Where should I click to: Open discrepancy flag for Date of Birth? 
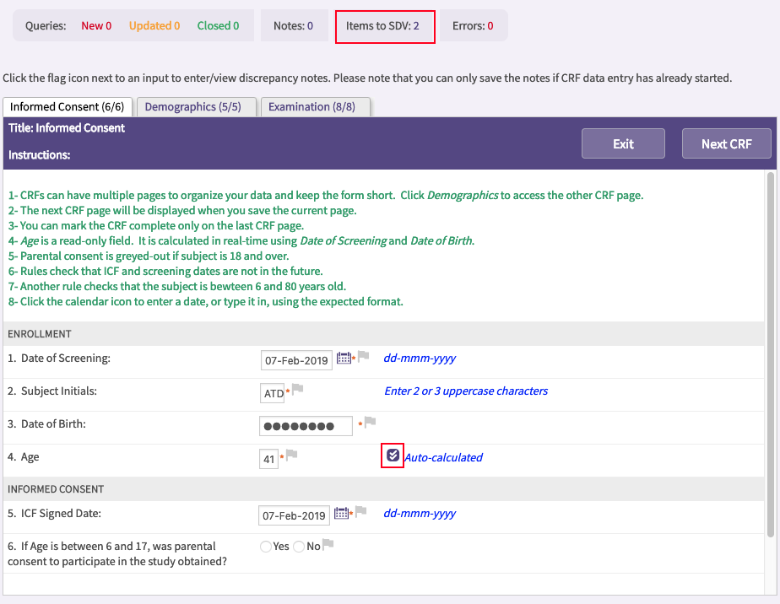(x=370, y=422)
